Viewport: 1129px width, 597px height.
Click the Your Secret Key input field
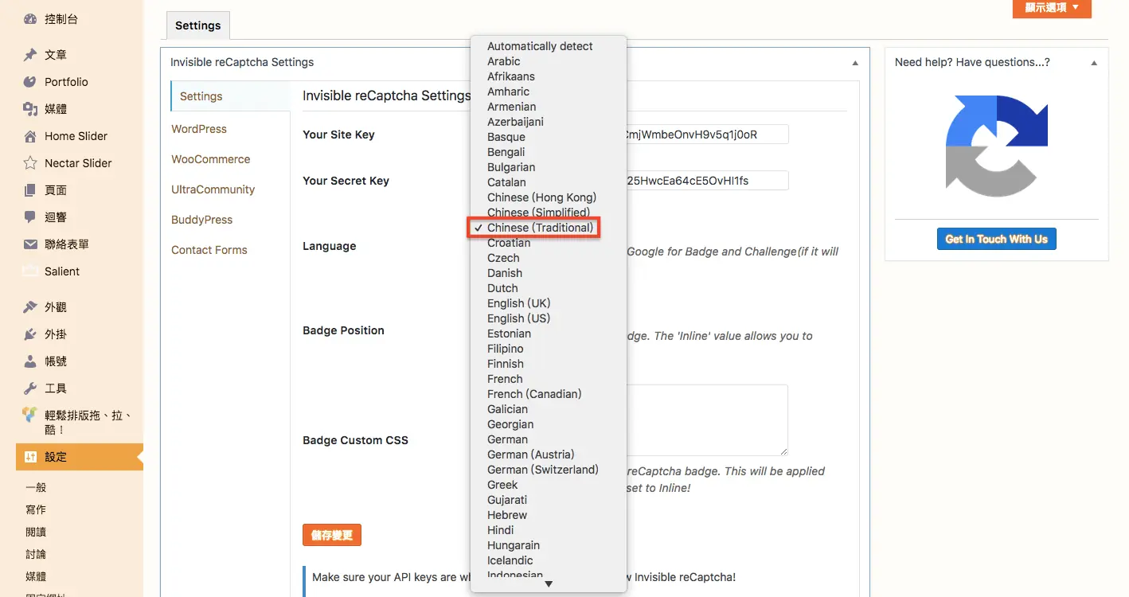tap(706, 181)
